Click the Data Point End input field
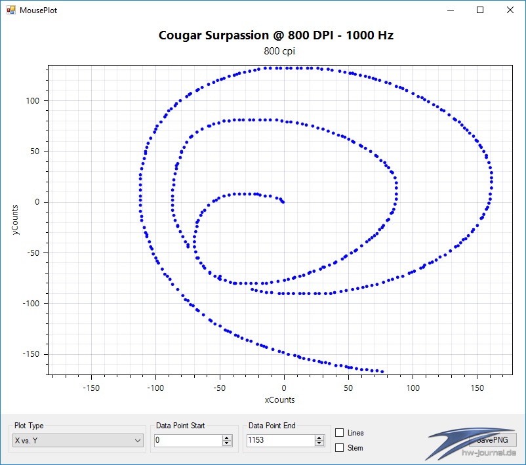The image size is (526, 465). (281, 440)
